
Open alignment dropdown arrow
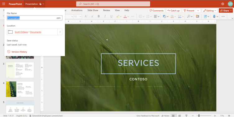click(158, 16)
